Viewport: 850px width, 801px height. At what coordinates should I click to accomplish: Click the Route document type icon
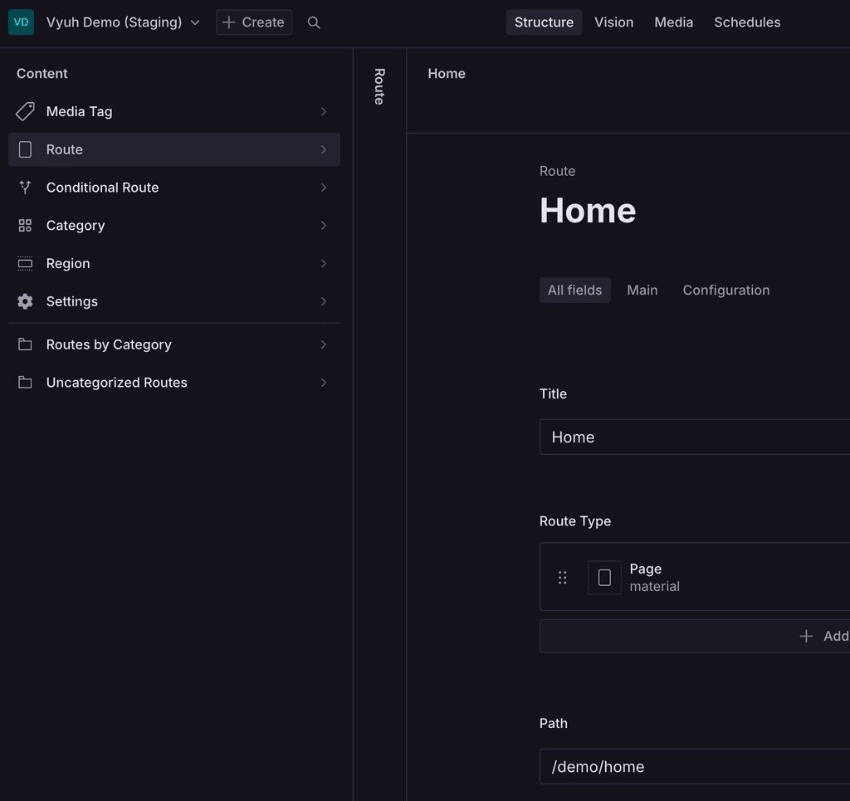click(x=25, y=149)
